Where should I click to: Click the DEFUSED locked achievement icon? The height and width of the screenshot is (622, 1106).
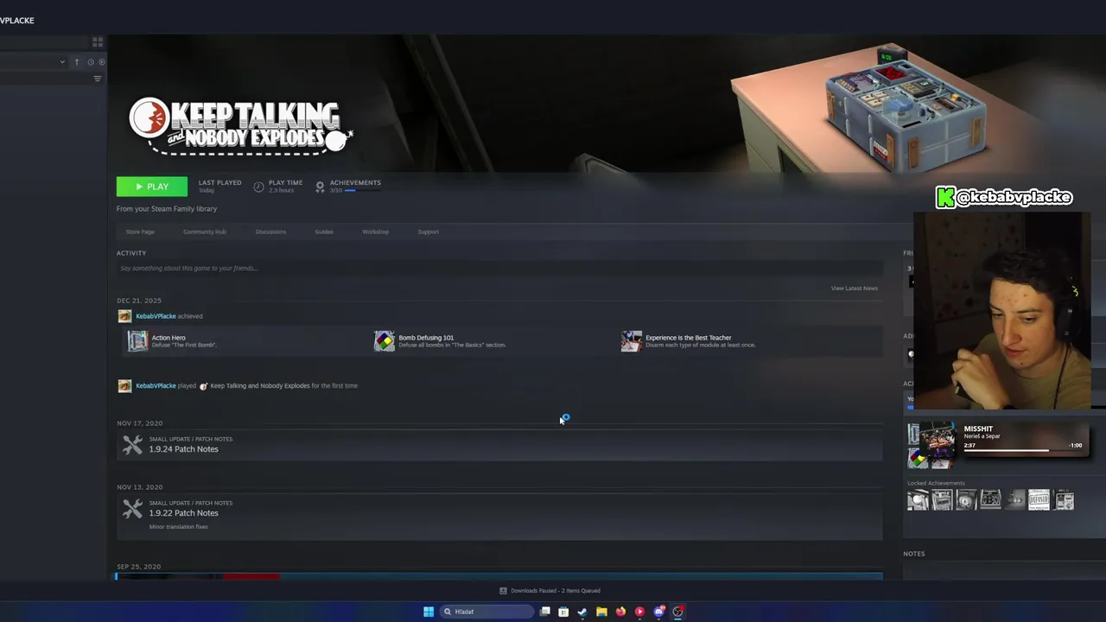click(x=1039, y=500)
